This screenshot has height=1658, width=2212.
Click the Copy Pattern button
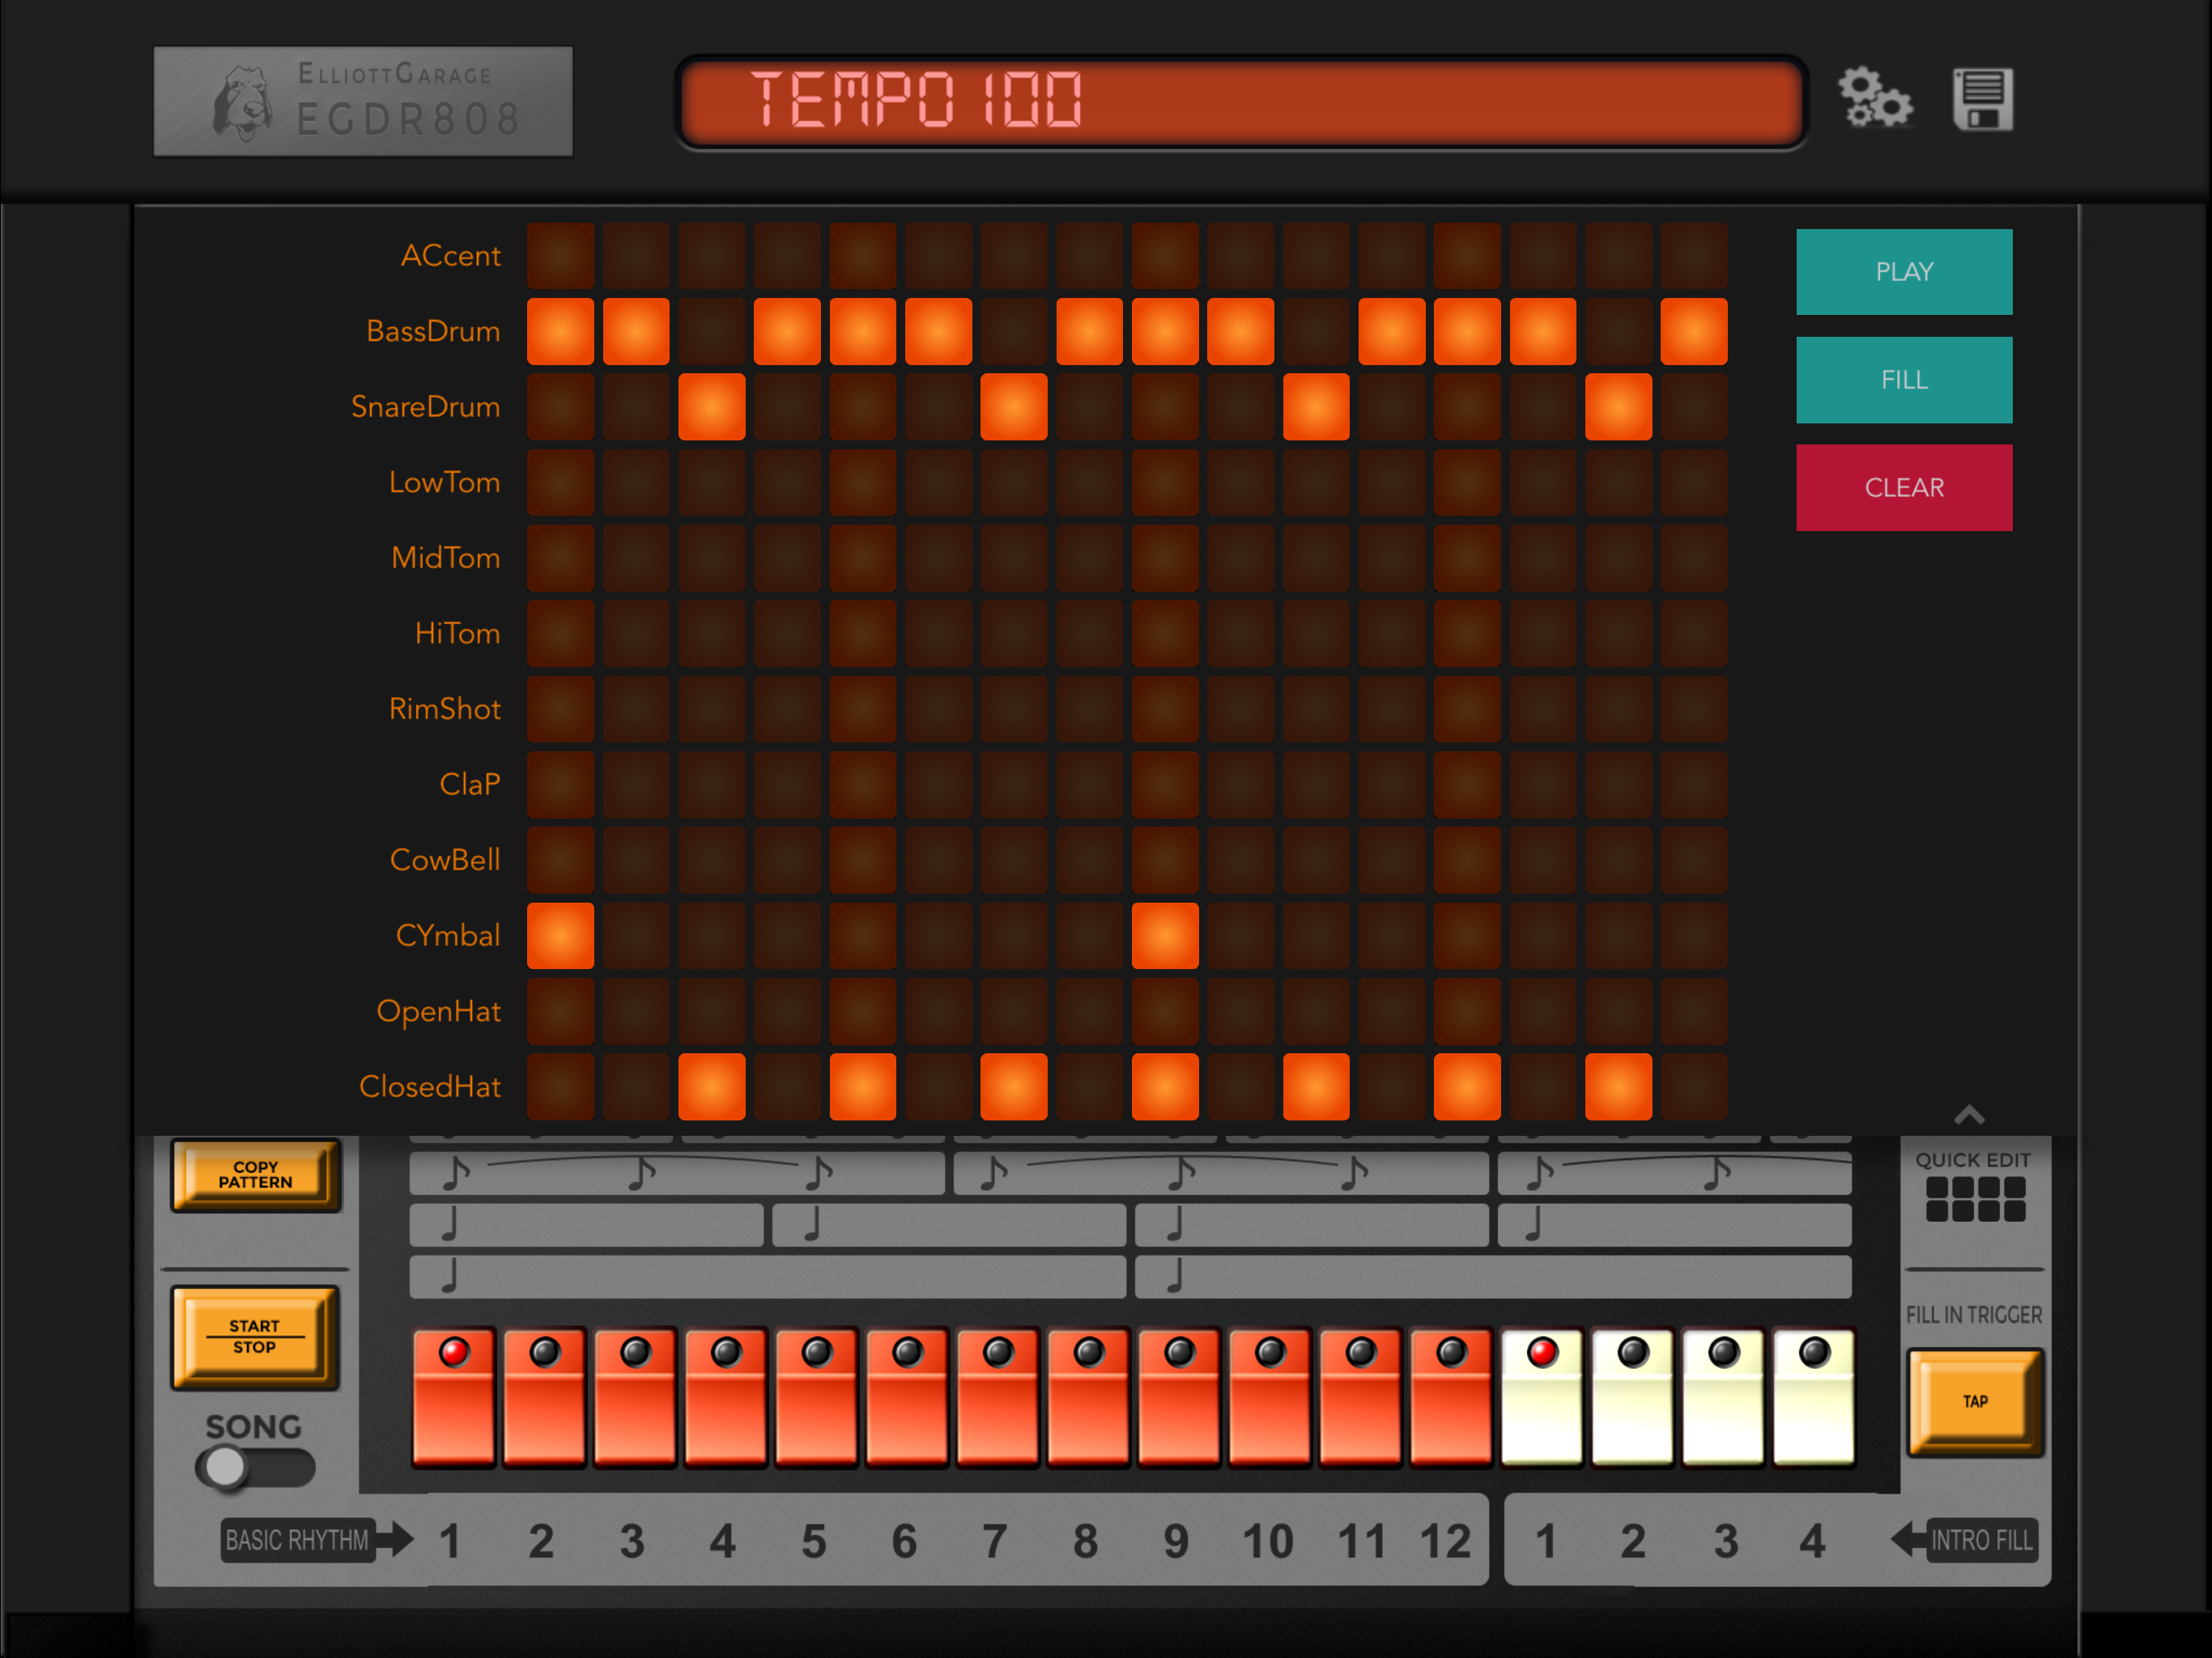click(256, 1175)
